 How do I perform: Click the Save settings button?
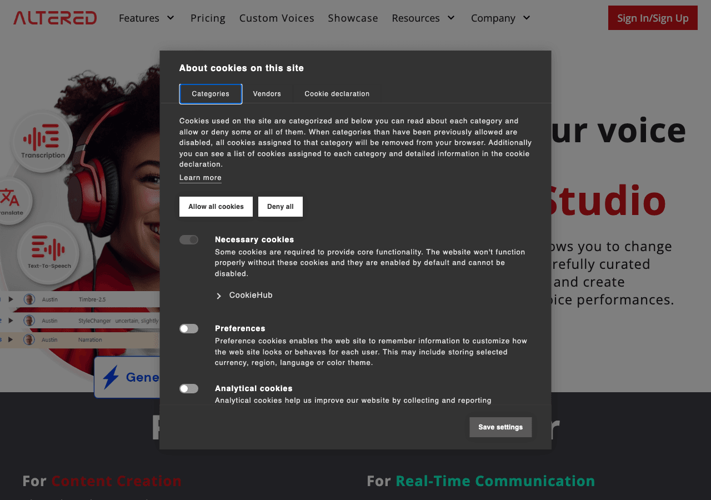(x=500, y=427)
